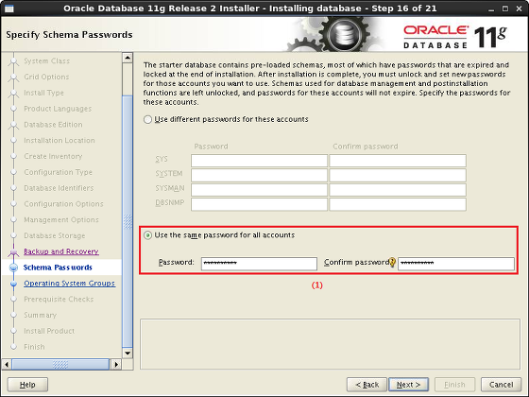Maximize the installer window
The image size is (529, 397).
click(x=505, y=9)
